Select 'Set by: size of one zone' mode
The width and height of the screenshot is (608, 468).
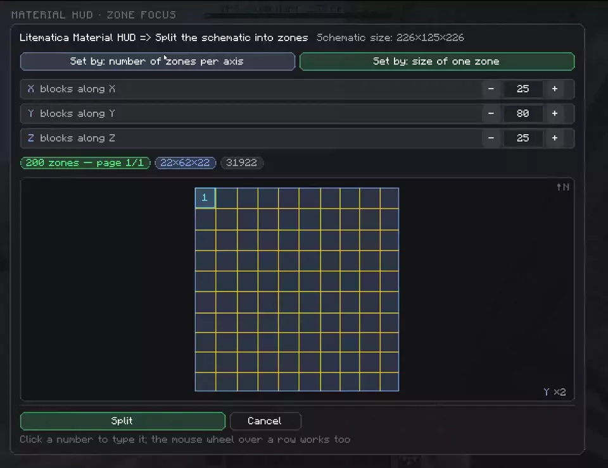pyautogui.click(x=436, y=61)
